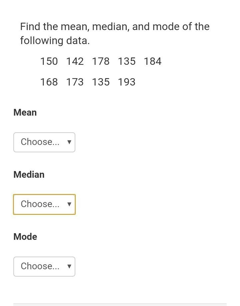
Task: Click the data value 184
Action: click(153, 61)
